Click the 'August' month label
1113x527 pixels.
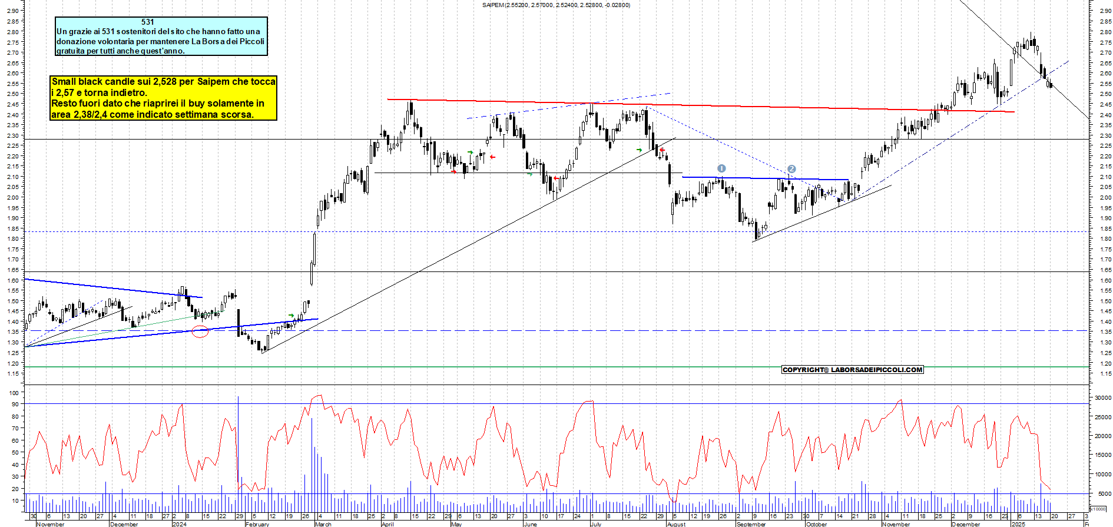(x=676, y=524)
